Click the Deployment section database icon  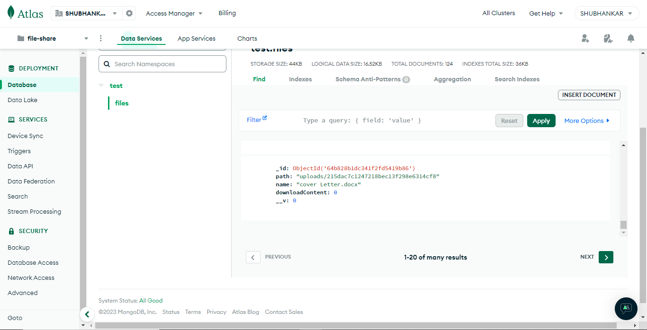point(11,69)
